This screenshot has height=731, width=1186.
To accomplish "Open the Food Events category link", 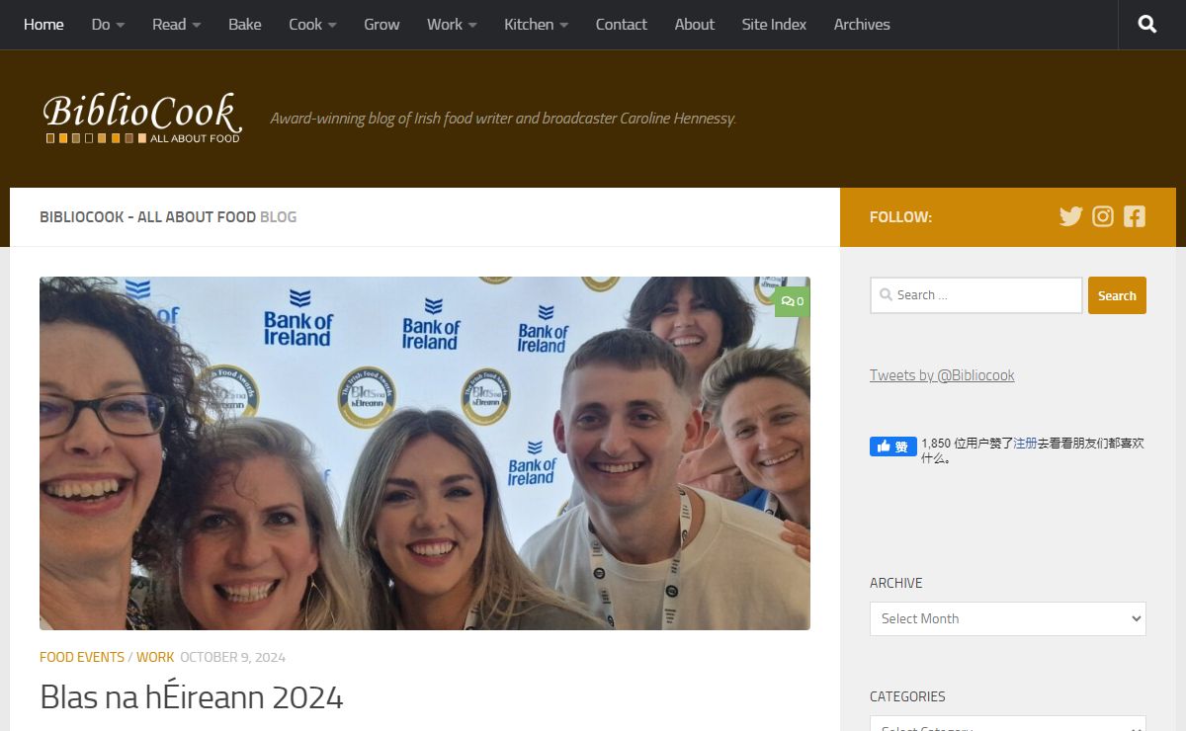I will click(x=82, y=657).
